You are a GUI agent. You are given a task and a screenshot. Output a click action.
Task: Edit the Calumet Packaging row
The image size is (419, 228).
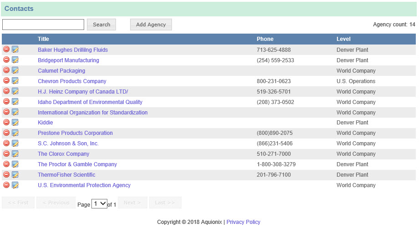click(15, 70)
